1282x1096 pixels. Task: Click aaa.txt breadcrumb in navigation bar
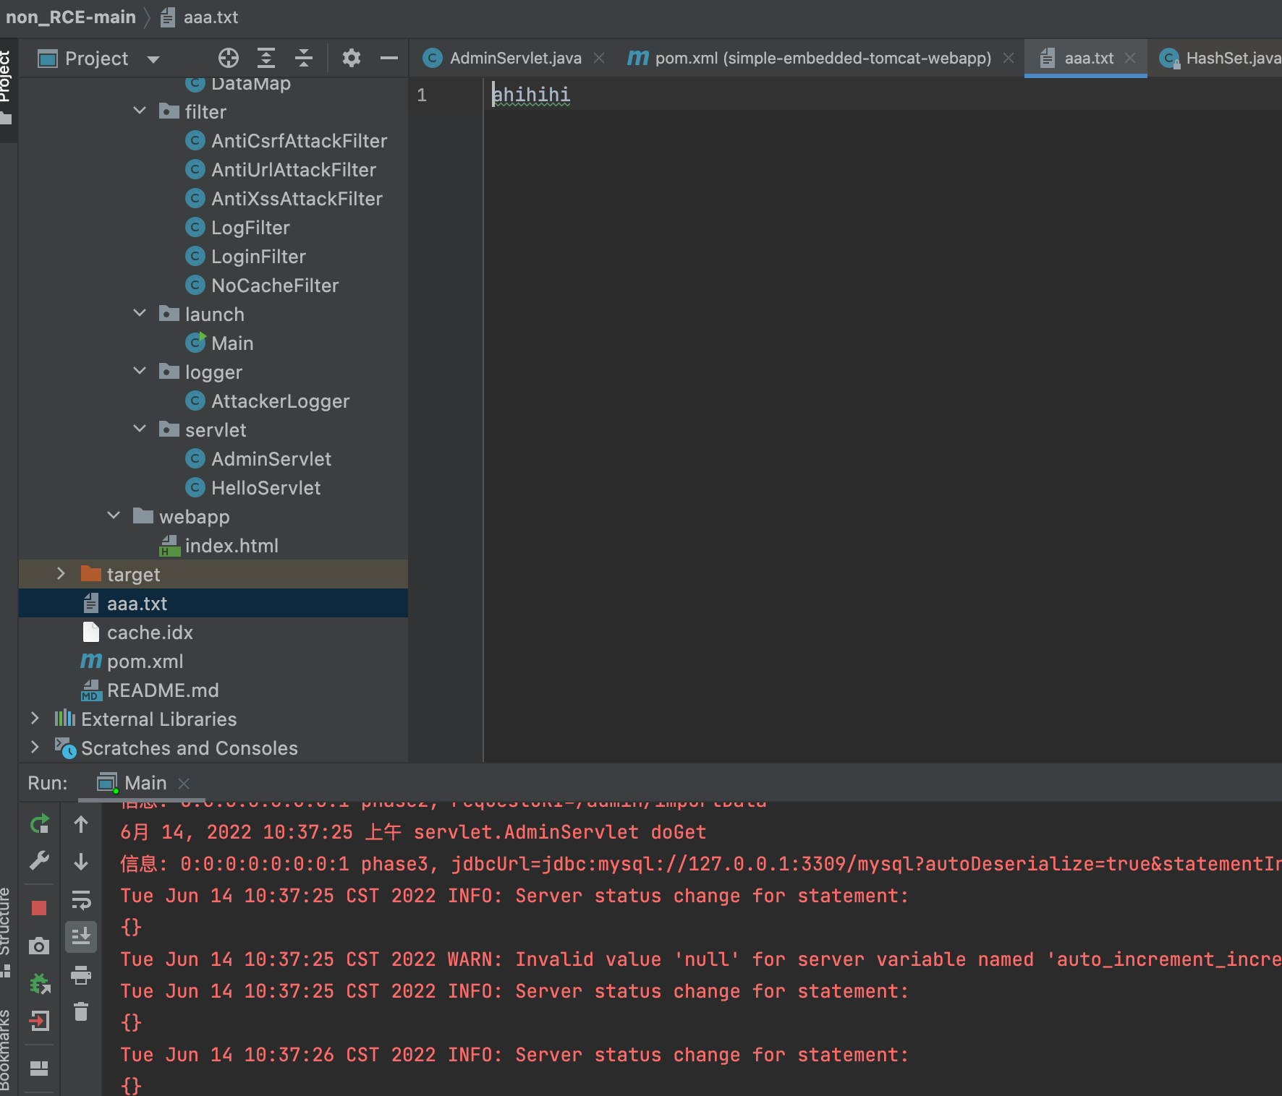[200, 17]
